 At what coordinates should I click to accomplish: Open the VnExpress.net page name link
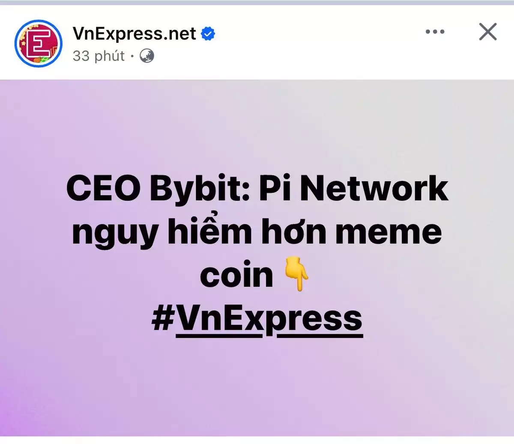tap(134, 33)
